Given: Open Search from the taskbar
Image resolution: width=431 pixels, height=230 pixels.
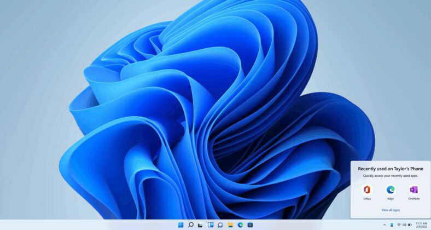Looking at the screenshot, I should point(190,225).
